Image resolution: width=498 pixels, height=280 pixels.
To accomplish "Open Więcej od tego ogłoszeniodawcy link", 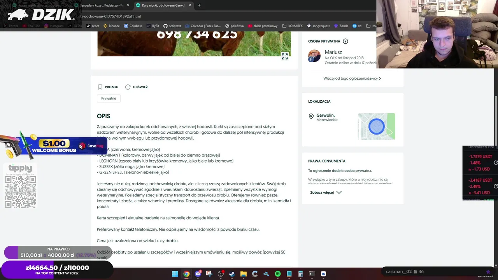I will pos(352,79).
